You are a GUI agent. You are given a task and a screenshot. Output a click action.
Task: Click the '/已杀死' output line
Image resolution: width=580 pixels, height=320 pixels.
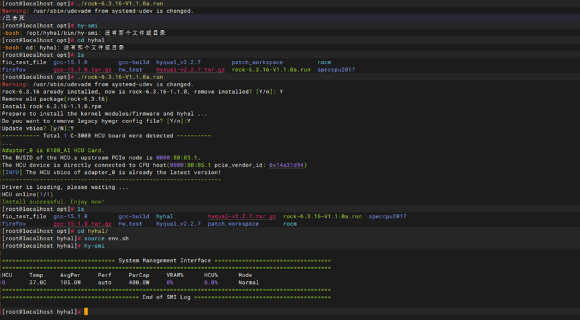click(11, 18)
